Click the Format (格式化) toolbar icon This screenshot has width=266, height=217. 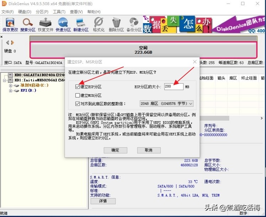[99, 25]
